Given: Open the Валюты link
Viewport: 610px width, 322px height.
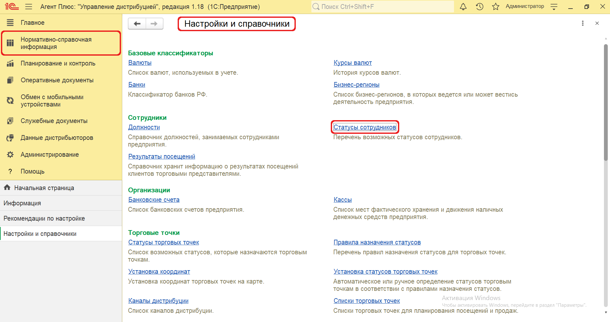Looking at the screenshot, I should tap(140, 63).
